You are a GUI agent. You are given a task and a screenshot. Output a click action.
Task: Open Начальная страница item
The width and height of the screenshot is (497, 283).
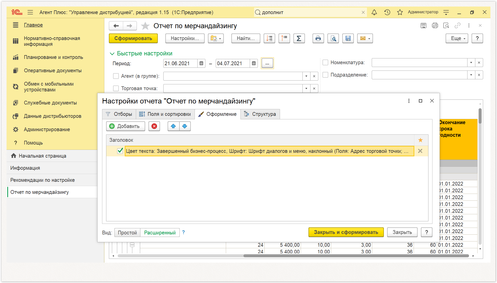click(52, 156)
